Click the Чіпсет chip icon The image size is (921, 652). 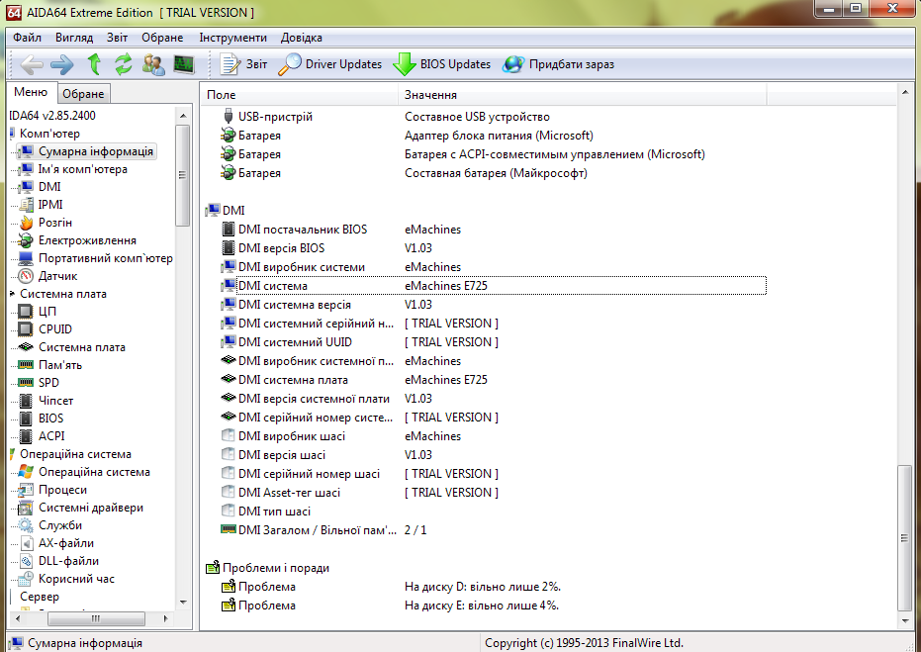[26, 401]
